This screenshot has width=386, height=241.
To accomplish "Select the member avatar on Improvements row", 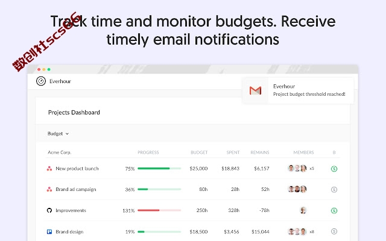I will [x=303, y=210].
